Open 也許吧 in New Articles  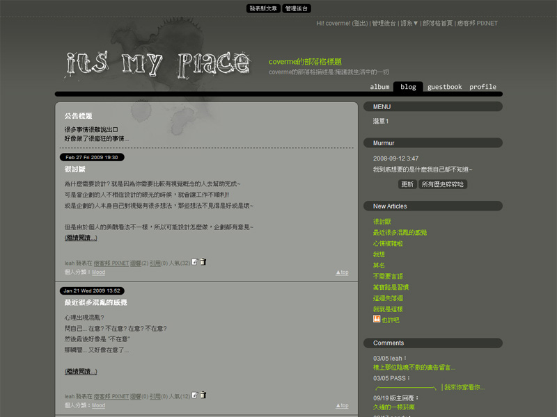(x=391, y=320)
